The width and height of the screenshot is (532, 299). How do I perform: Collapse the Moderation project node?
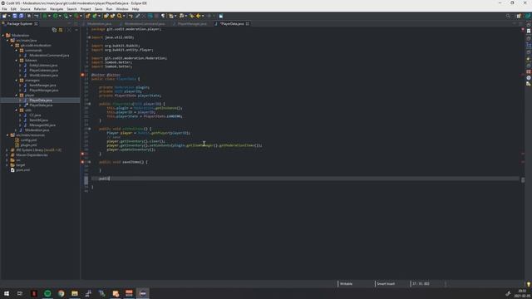click(x=3, y=35)
